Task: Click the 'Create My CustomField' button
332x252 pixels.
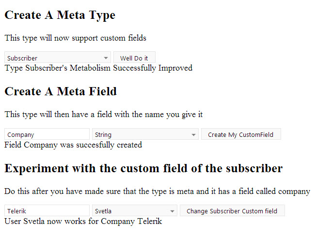Action: 241,134
